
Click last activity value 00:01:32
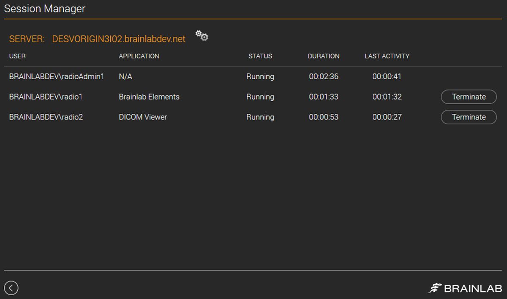pyautogui.click(x=387, y=97)
